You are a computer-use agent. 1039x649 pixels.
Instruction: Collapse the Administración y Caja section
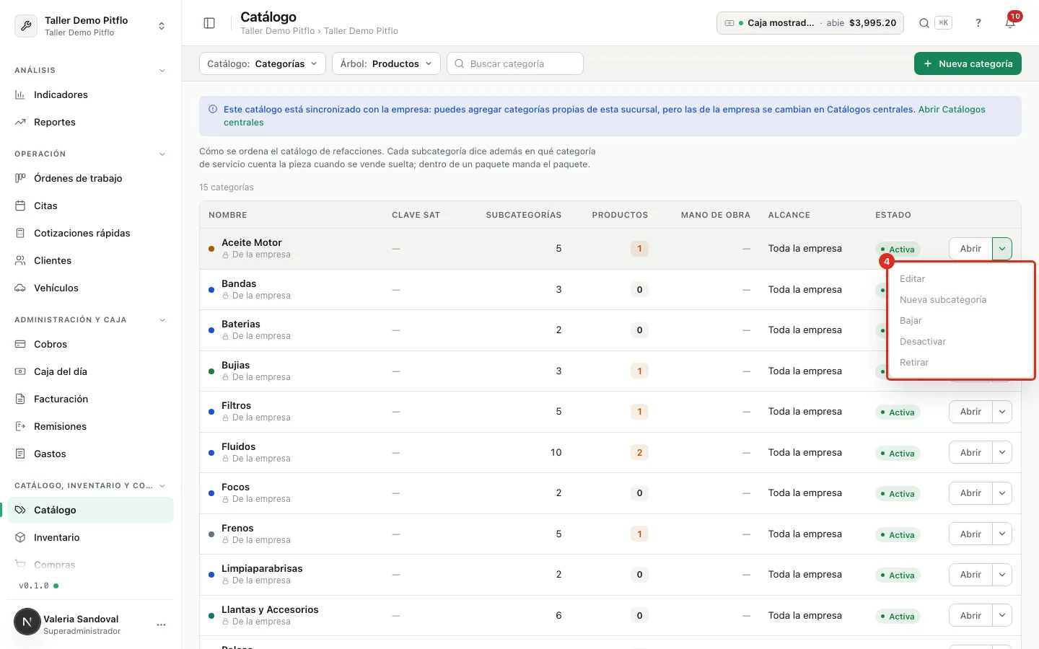pyautogui.click(x=162, y=320)
